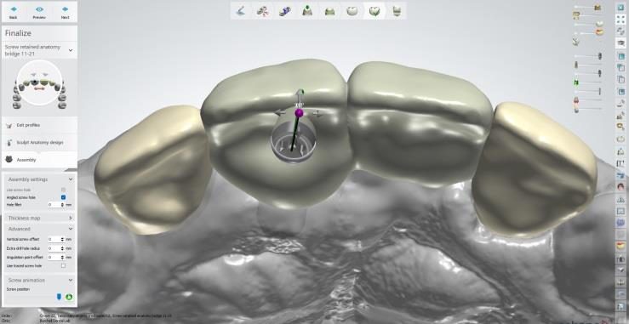Select the highlighted seventh workflow step icon
629x324 pixels.
(375, 11)
